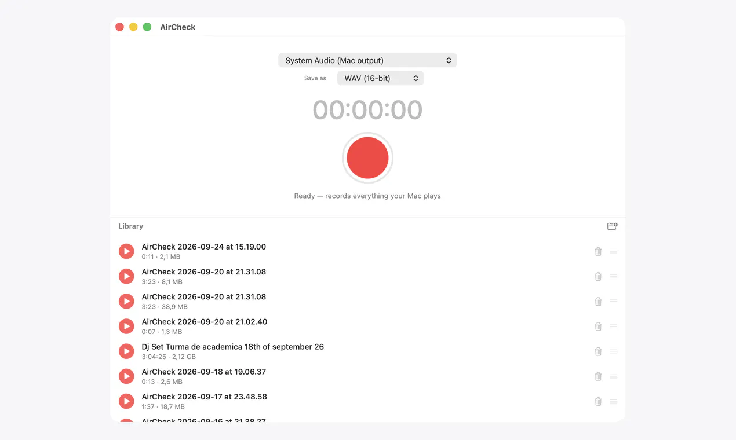736x440 pixels.
Task: Open the WAV (16-bit) format dropdown
Action: (x=380, y=78)
